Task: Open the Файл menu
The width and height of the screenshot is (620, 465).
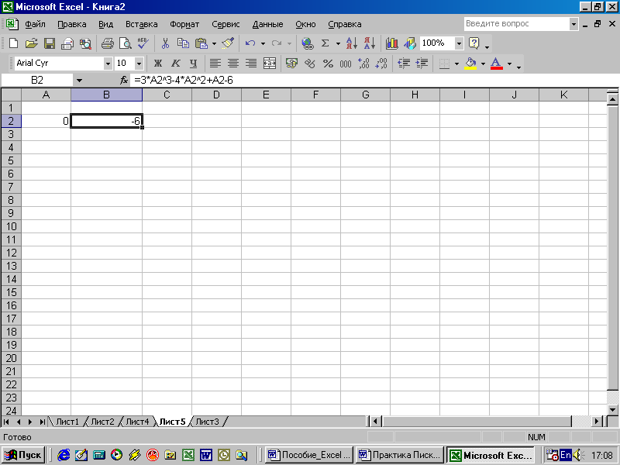Action: [35, 24]
